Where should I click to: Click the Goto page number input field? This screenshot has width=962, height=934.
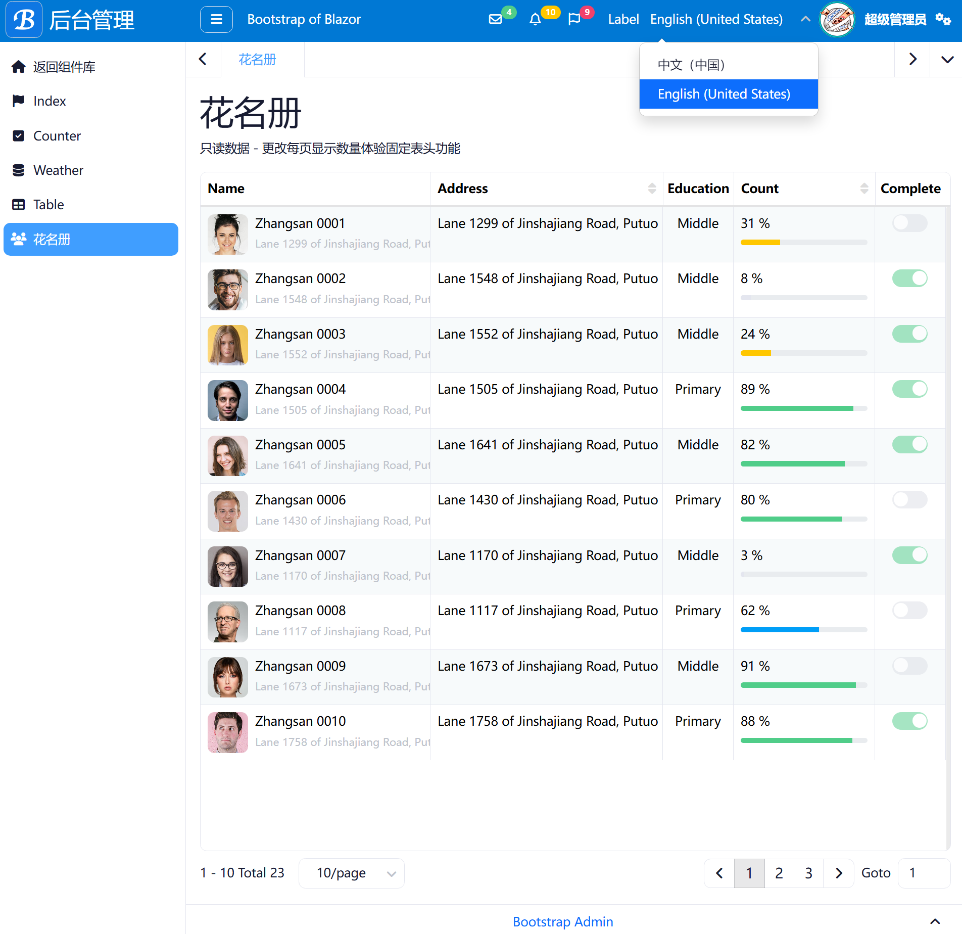(x=924, y=873)
